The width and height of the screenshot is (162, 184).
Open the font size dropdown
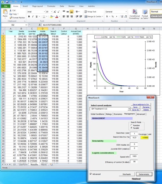click(52, 12)
